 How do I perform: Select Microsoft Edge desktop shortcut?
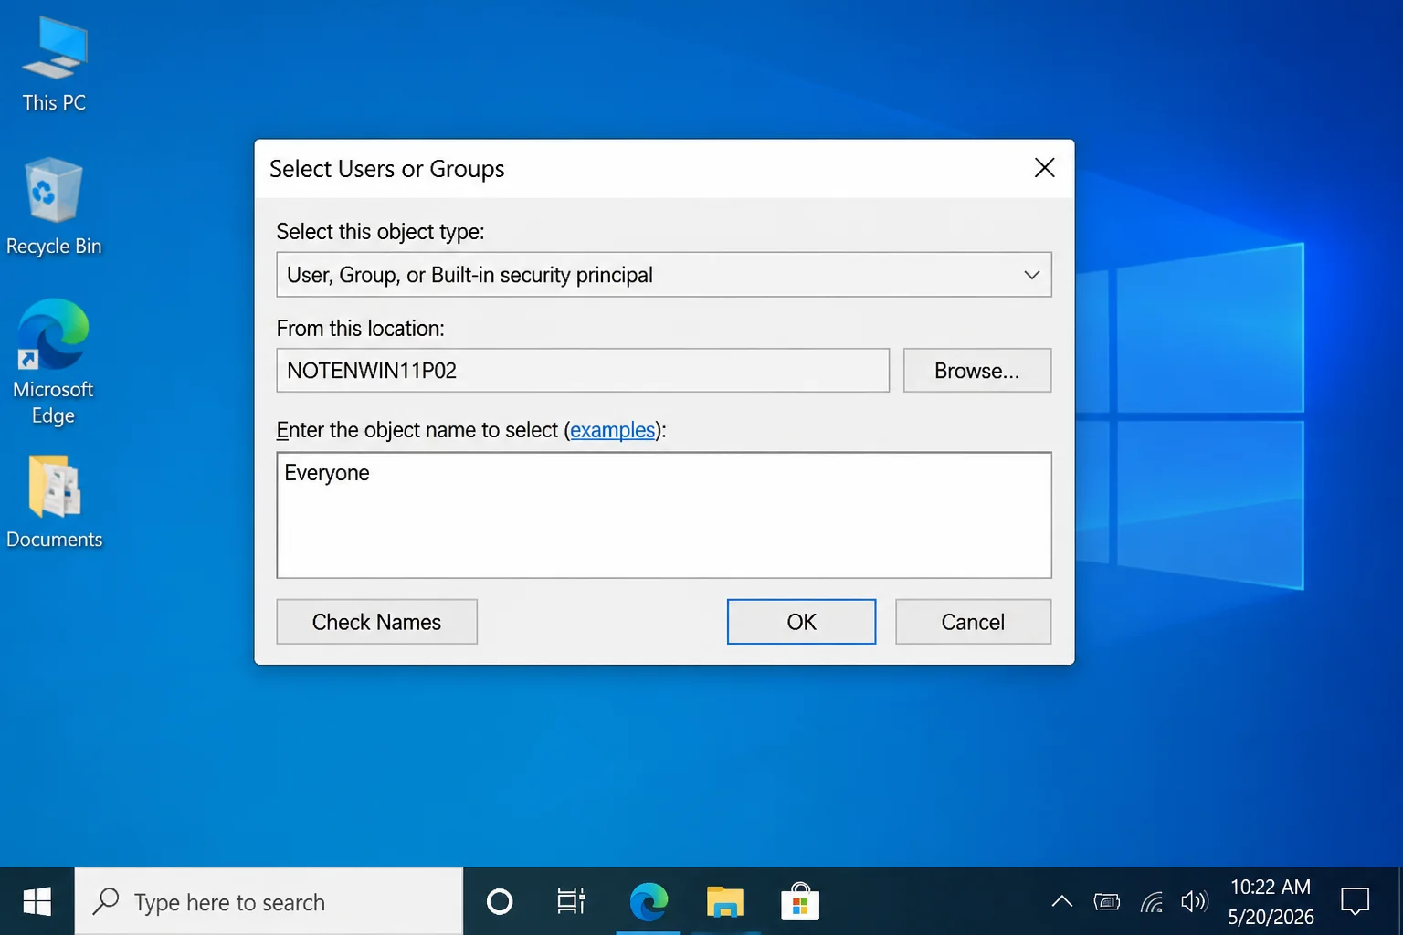pos(54,362)
